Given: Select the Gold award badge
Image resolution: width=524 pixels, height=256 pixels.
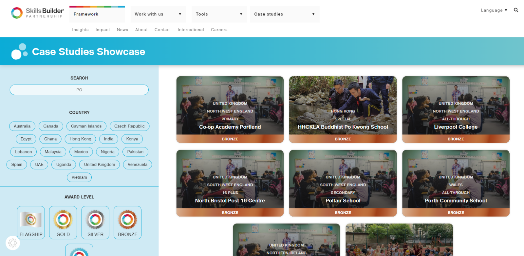Looking at the screenshot, I should 63,223.
